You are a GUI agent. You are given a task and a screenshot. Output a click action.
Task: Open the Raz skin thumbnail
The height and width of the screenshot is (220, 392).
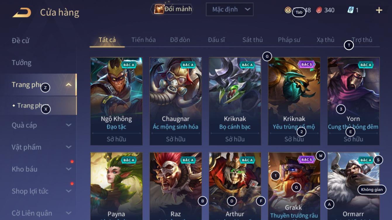tap(176, 186)
